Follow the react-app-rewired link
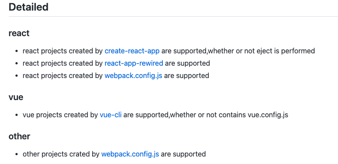The height and width of the screenshot is (164, 338). (x=134, y=63)
